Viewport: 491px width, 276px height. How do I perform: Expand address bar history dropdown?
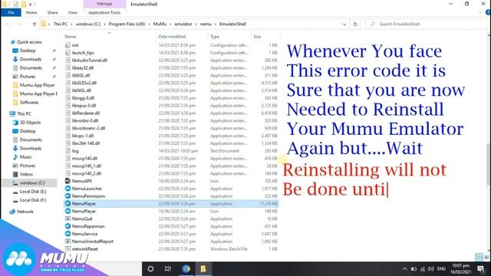[344, 24]
